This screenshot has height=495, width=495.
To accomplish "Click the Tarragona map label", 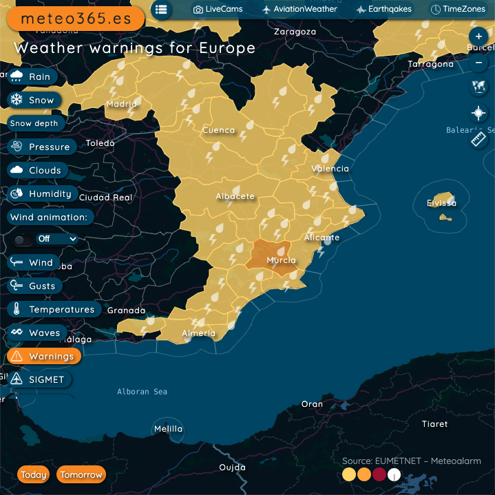I will pyautogui.click(x=430, y=64).
